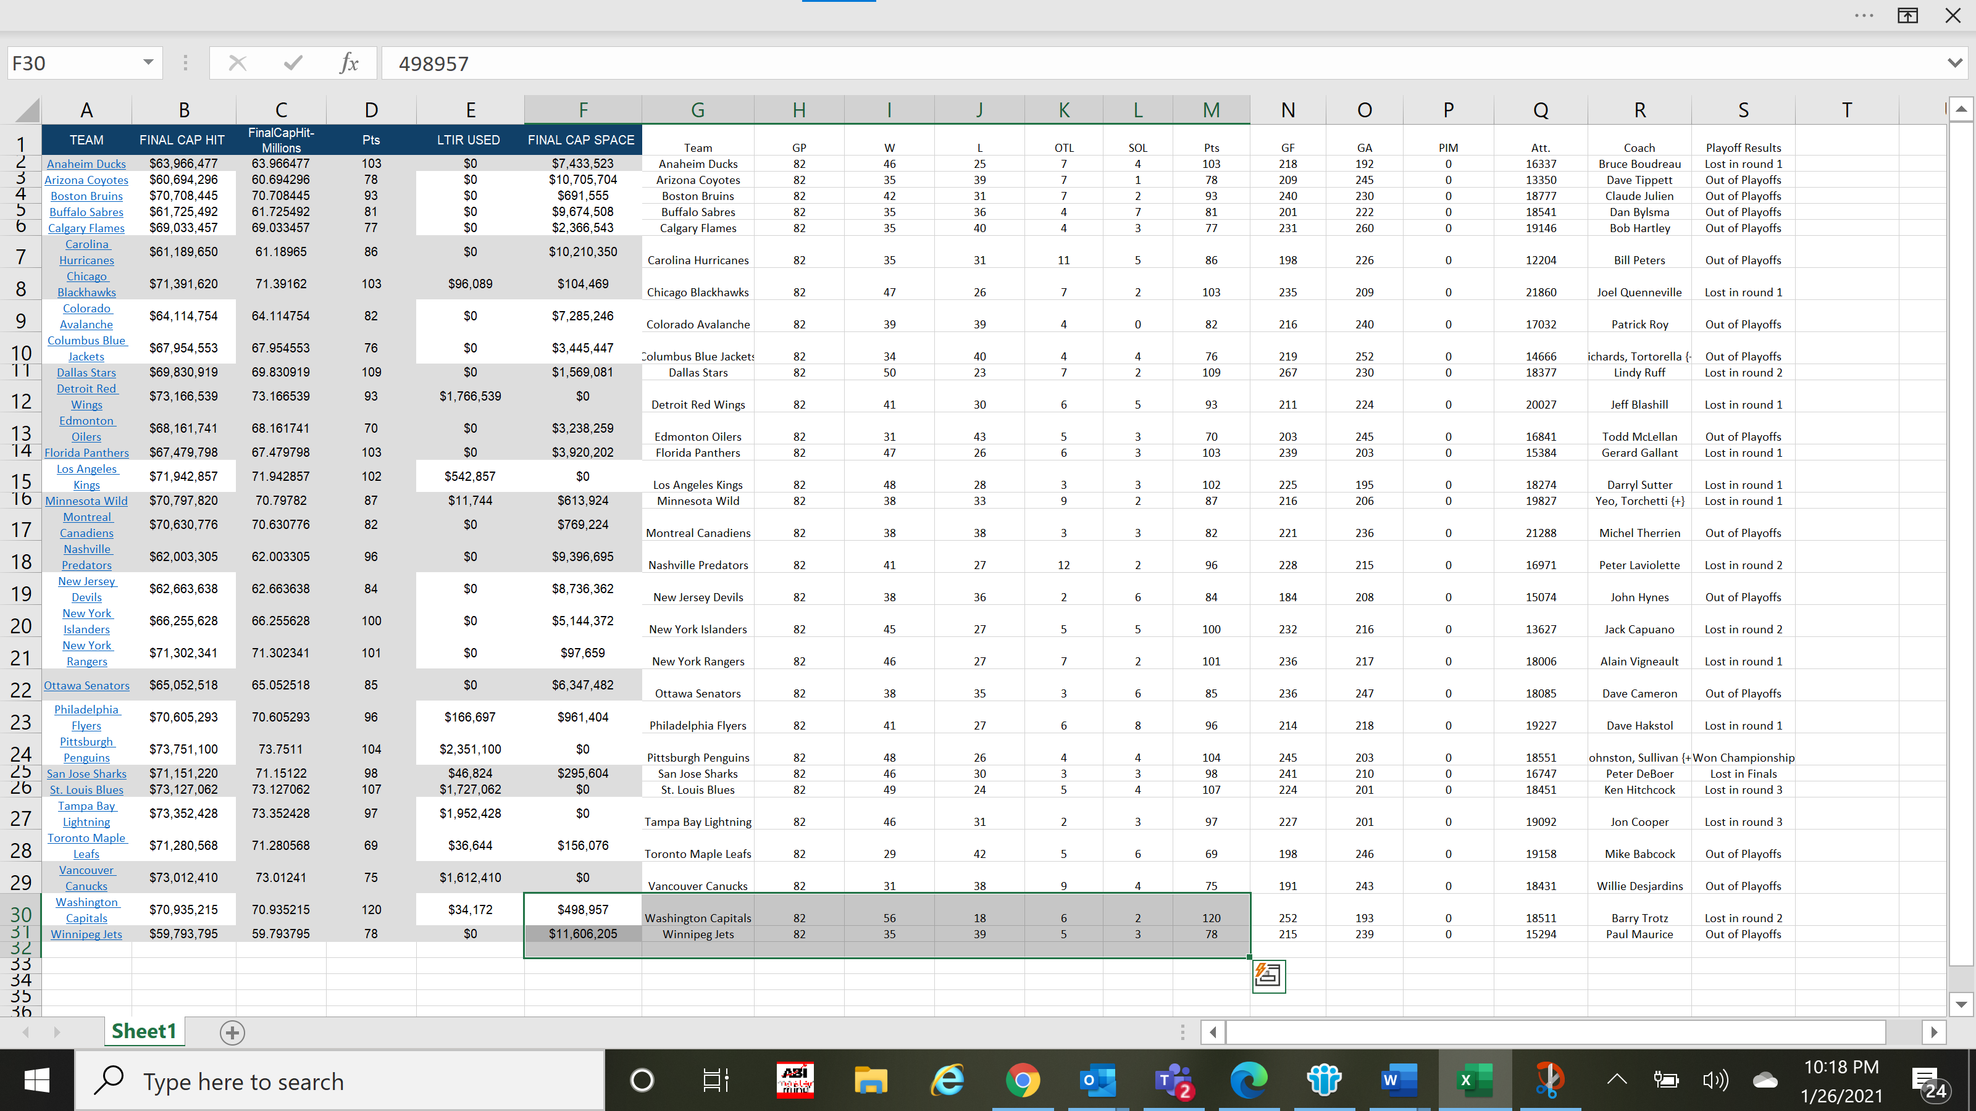Click the OneDrive cloud icon in system tray

point(1765,1080)
